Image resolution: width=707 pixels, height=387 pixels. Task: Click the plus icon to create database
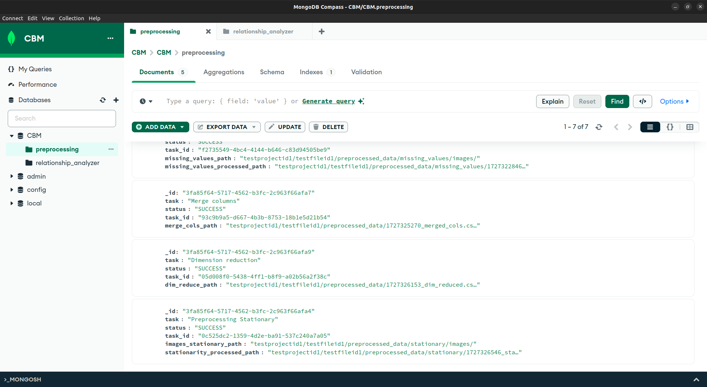coord(116,100)
